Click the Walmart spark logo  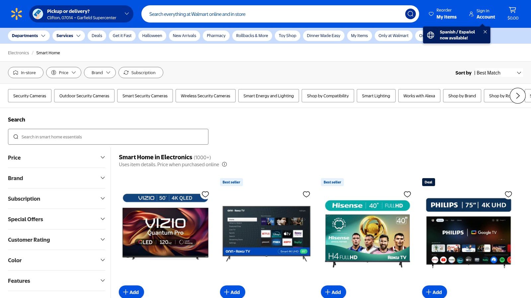(x=16, y=14)
